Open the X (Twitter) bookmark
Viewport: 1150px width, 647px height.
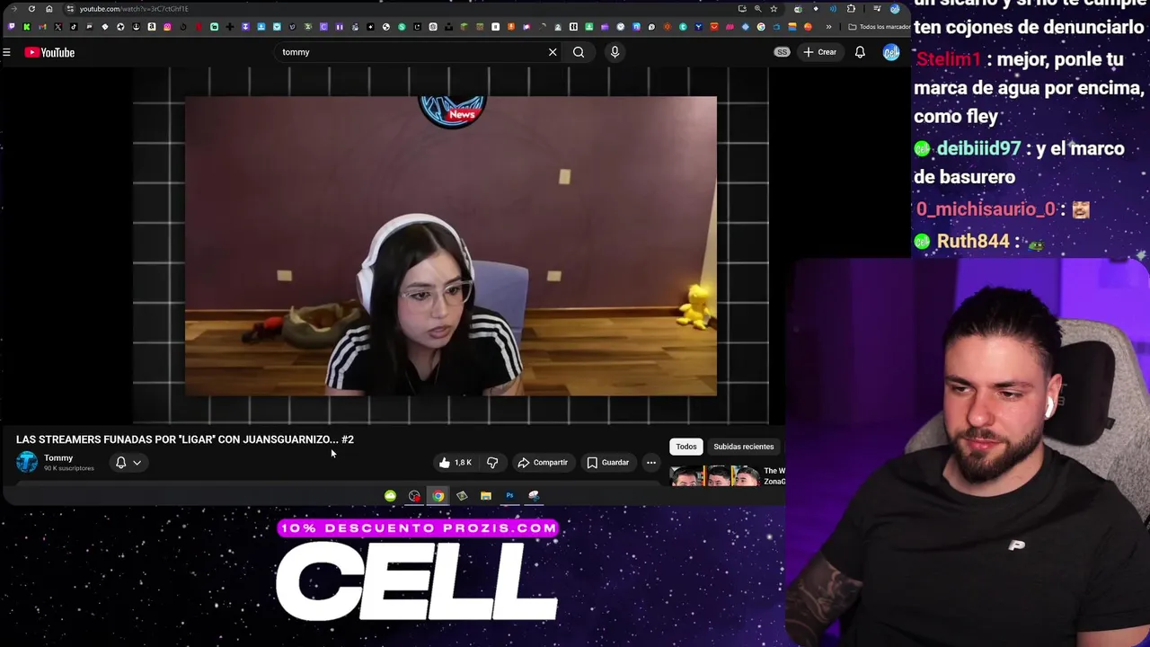(x=57, y=27)
